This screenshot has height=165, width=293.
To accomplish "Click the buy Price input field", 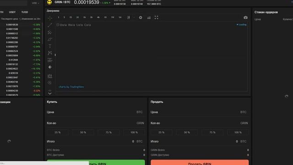I will coord(96,112).
